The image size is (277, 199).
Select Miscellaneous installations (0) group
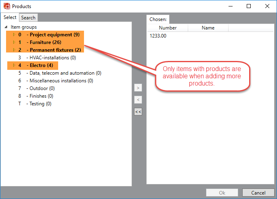tap(60, 81)
